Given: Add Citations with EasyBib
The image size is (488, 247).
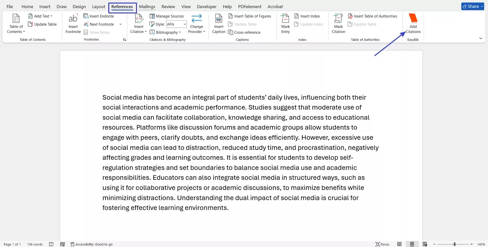Looking at the screenshot, I should pyautogui.click(x=413, y=23).
